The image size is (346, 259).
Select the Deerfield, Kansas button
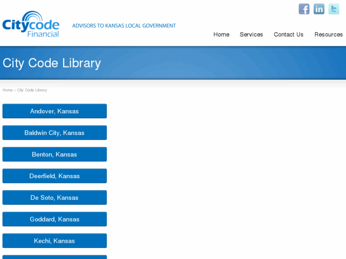coord(55,176)
